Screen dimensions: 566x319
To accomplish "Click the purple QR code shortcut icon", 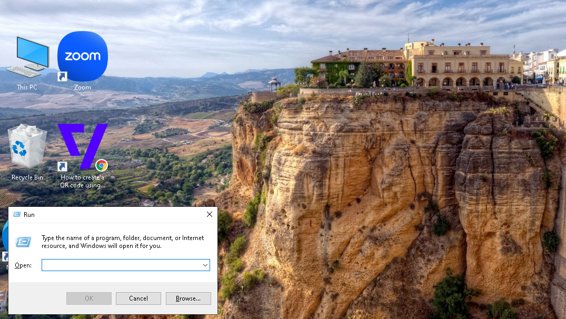I will [x=83, y=146].
